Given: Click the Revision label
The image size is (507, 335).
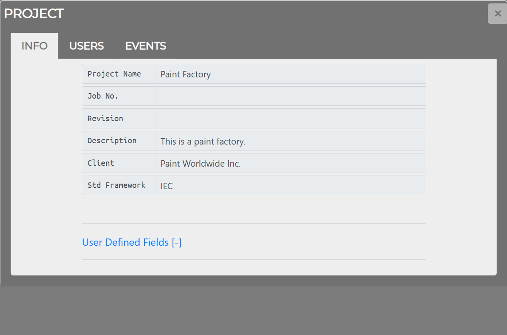Looking at the screenshot, I should pyautogui.click(x=105, y=119).
